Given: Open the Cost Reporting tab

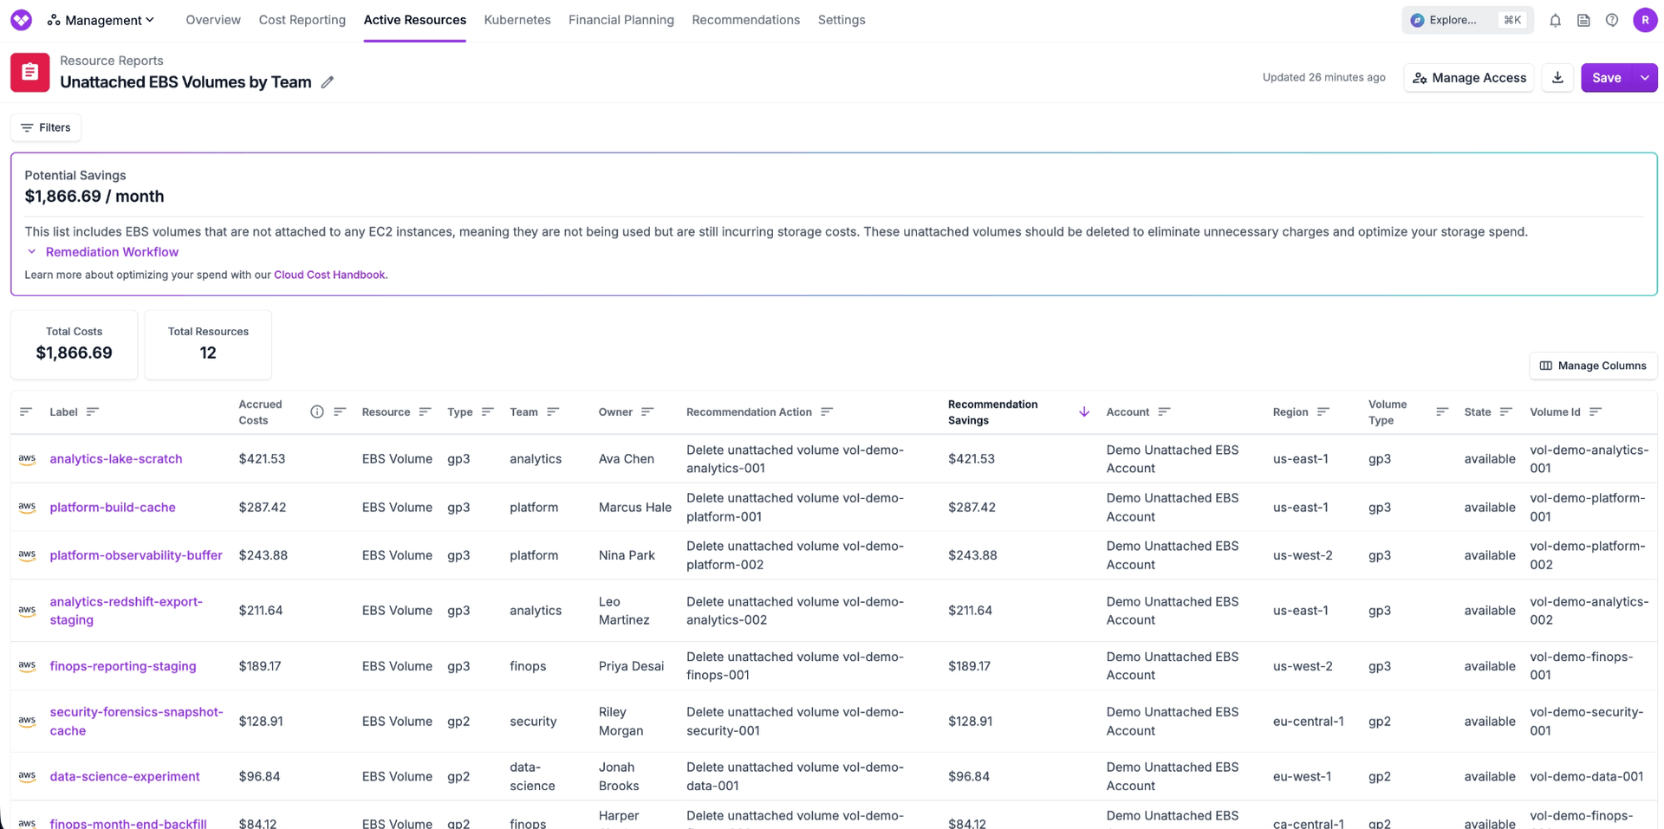Looking at the screenshot, I should tap(302, 20).
